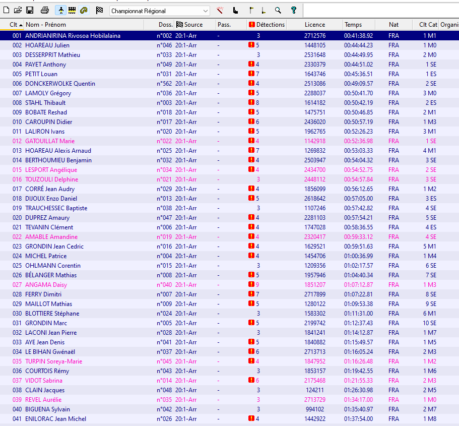Click the alert icon in PETIT Louan row
Viewport: 459px width, 426px height.
point(251,74)
